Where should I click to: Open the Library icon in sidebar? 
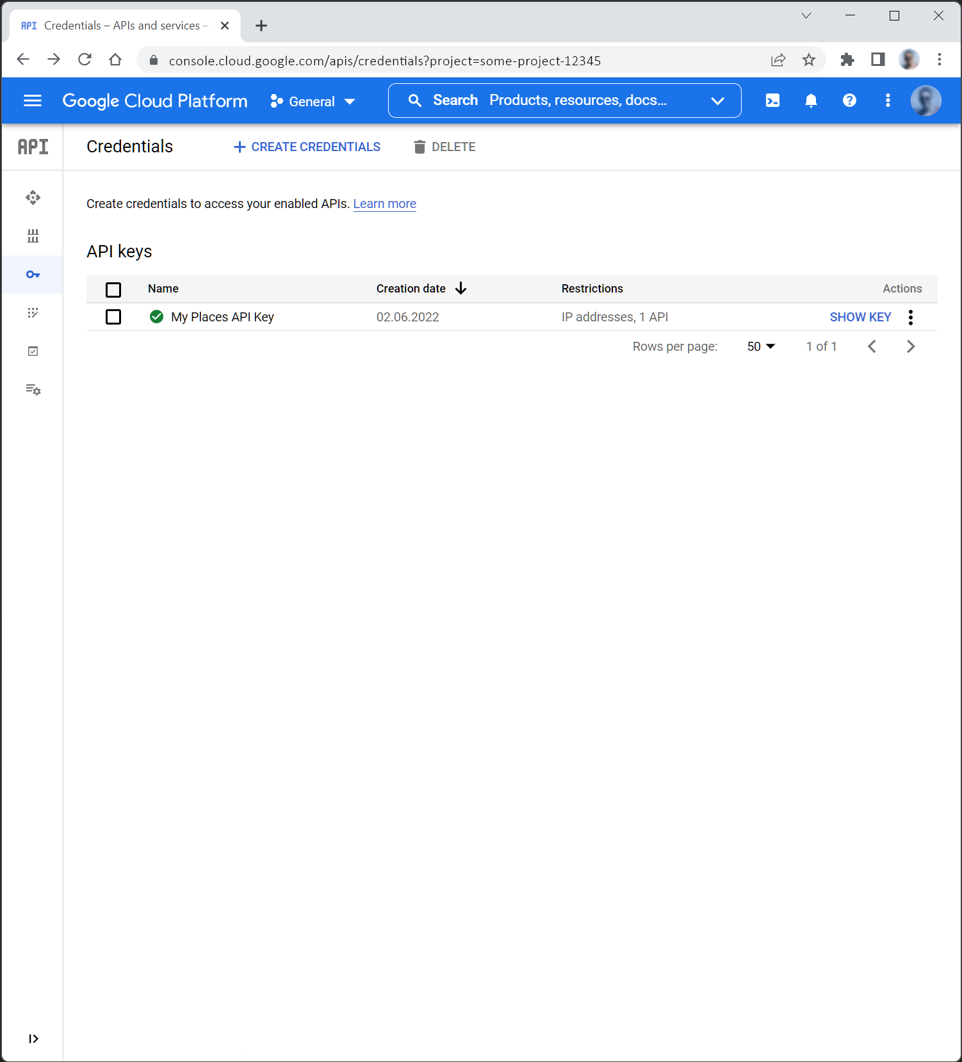[33, 236]
